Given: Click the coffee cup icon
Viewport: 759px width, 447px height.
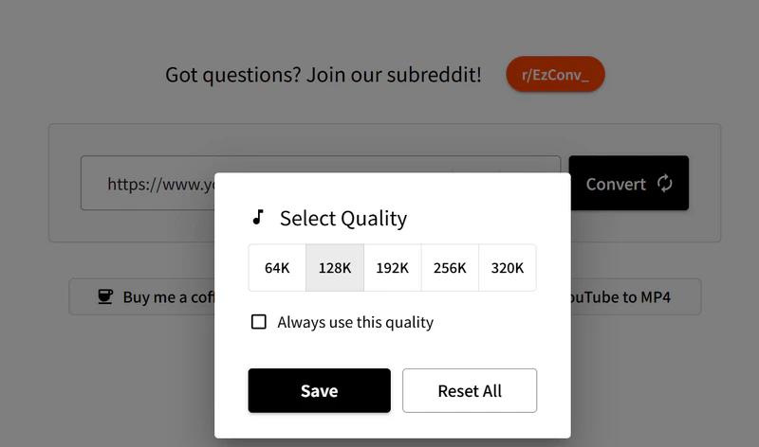Looking at the screenshot, I should coord(105,297).
